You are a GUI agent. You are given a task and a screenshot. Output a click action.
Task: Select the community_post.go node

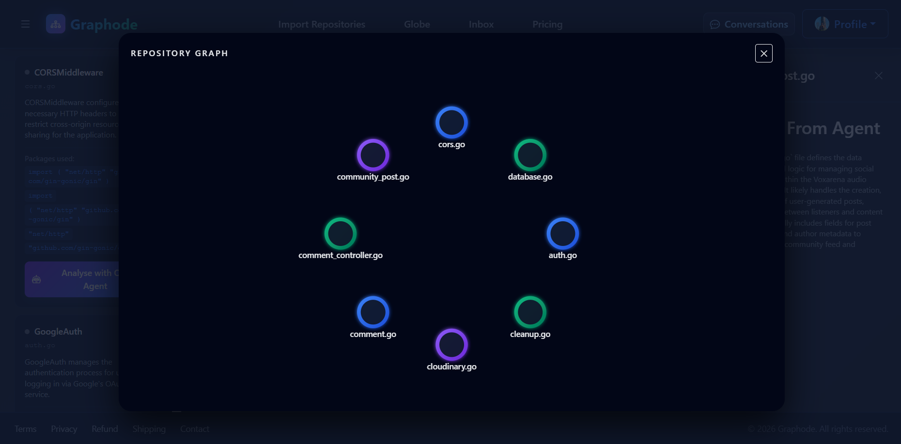point(373,155)
